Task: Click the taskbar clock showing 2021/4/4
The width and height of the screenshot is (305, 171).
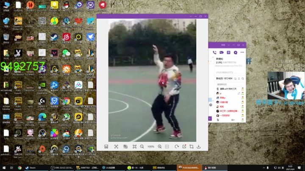Action: 290,168
